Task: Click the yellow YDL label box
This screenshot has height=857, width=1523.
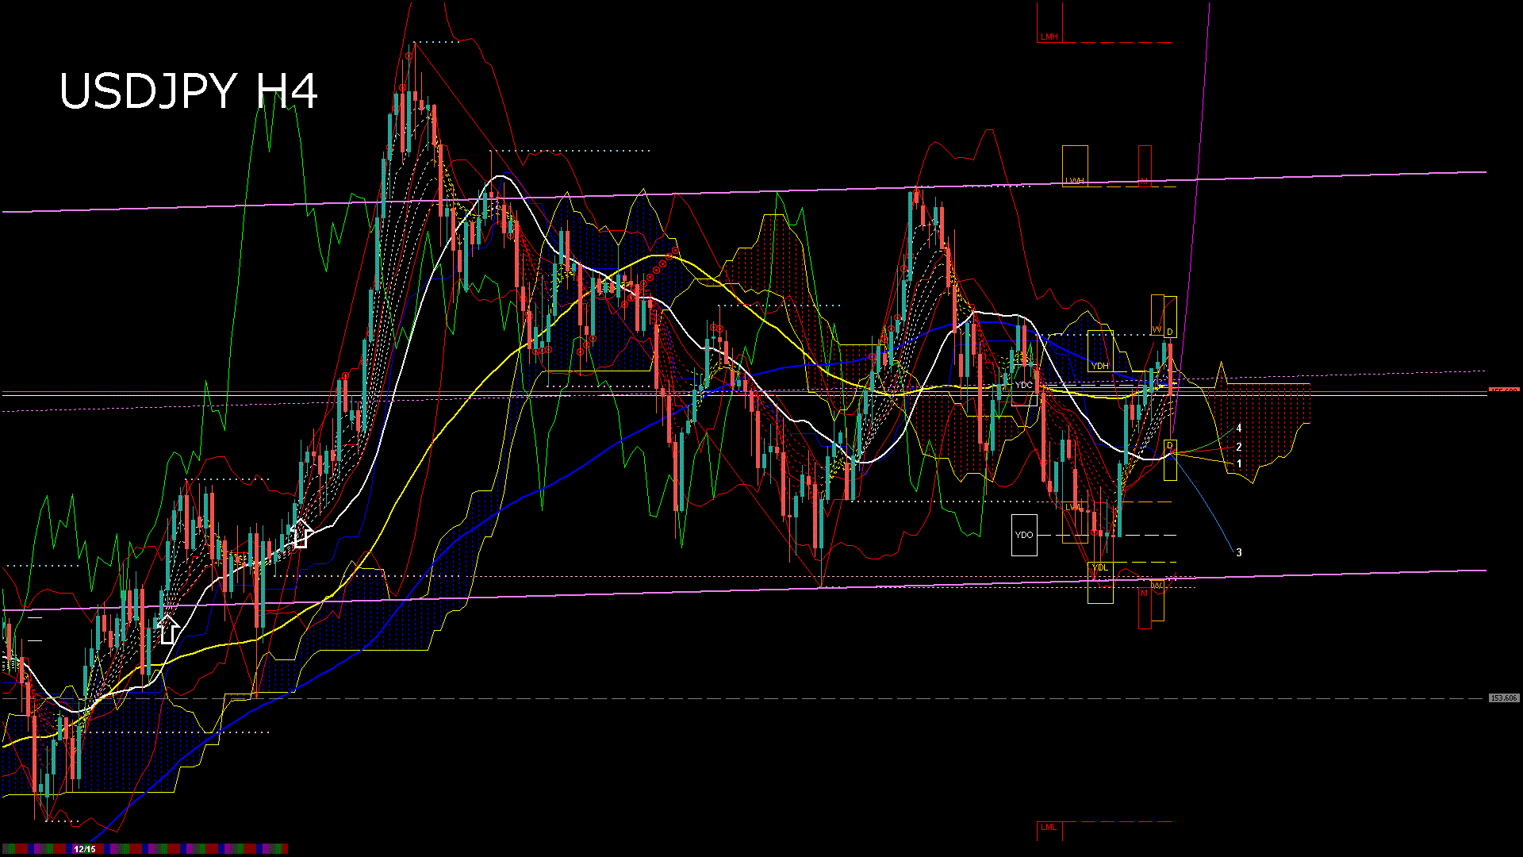Action: [1102, 567]
